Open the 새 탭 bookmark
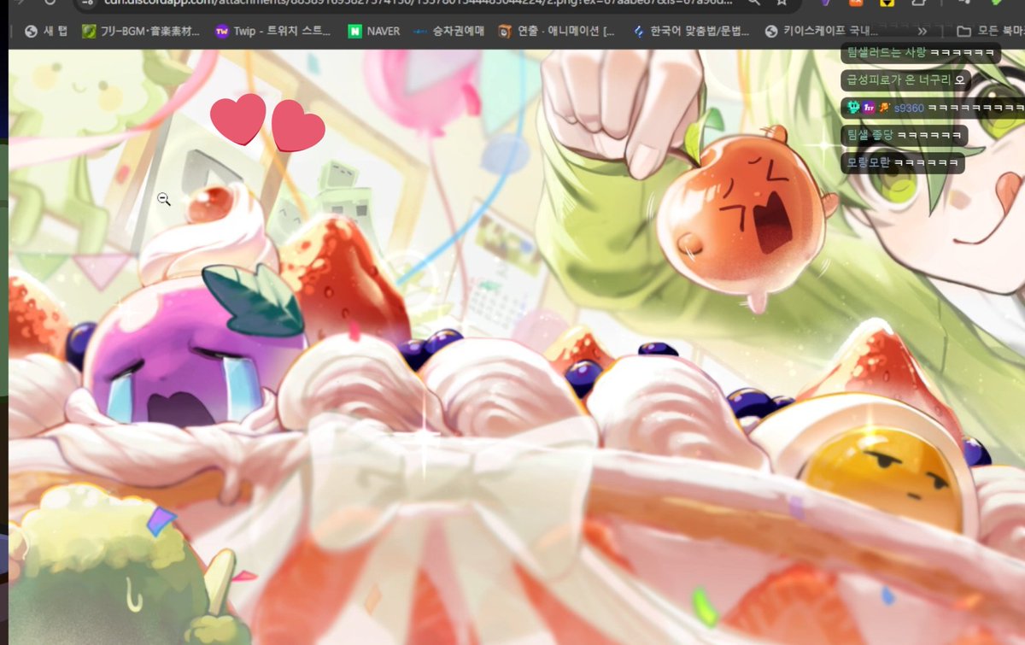 46,31
